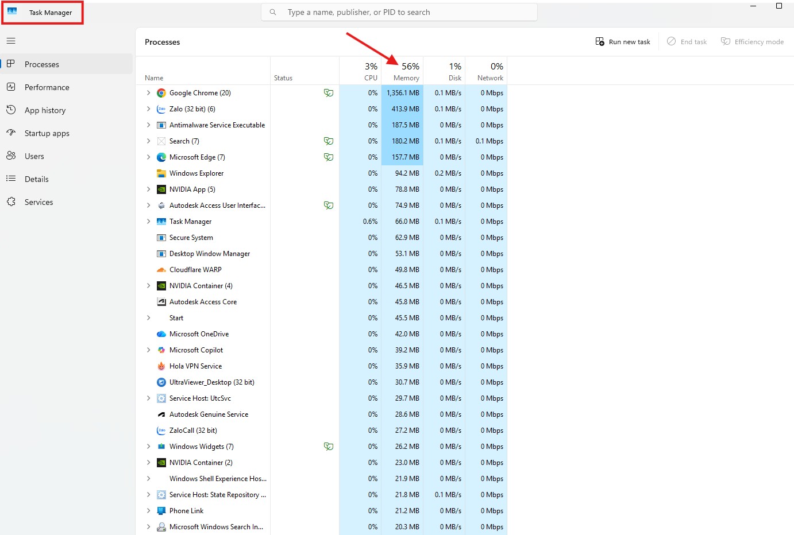This screenshot has width=794, height=535.
Task: Expand the Windows Widgets process group
Action: pos(148,447)
